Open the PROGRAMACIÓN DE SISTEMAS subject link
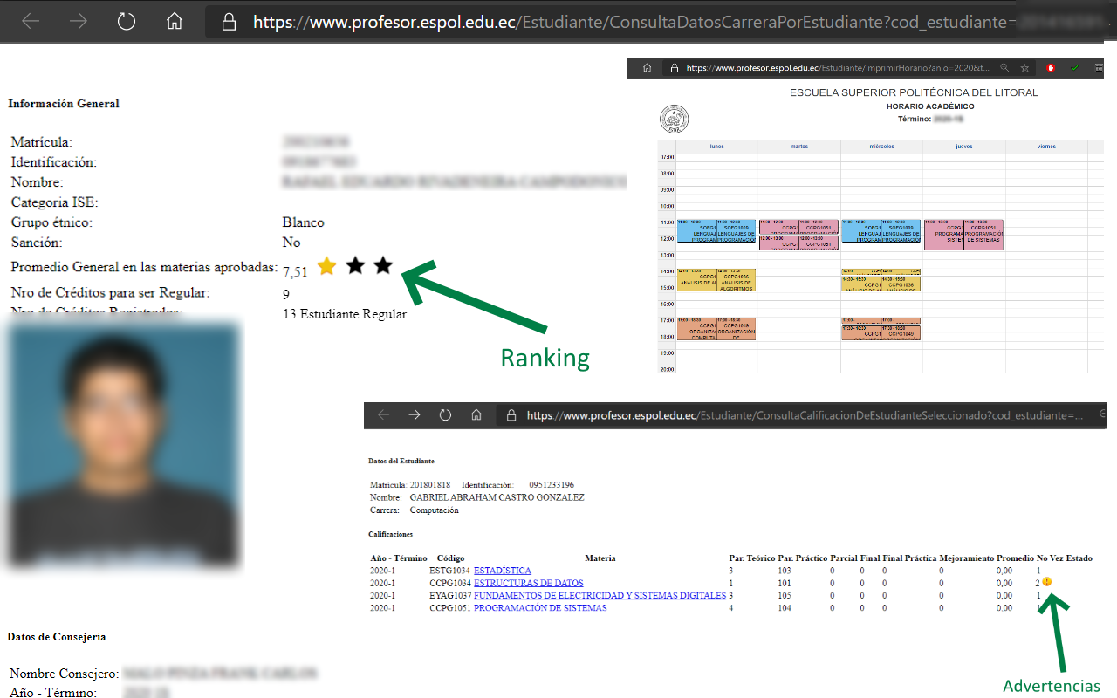1117x698 pixels. coord(540,608)
